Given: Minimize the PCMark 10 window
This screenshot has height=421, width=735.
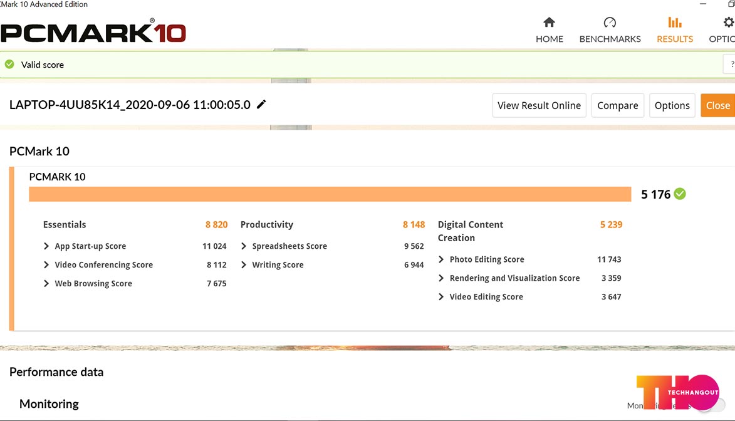Looking at the screenshot, I should coord(702,4).
